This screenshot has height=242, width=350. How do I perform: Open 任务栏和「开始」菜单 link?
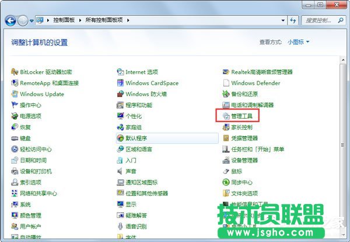pyautogui.click(x=258, y=149)
